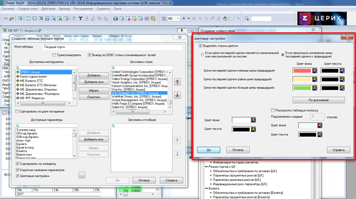Click 'Добавить все' for instruments
This screenshot has width=356, height=199.
click(x=94, y=82)
